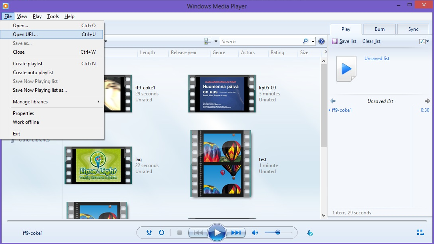434x244 pixels.
Task: Mute the volume speaker icon
Action: tap(255, 232)
